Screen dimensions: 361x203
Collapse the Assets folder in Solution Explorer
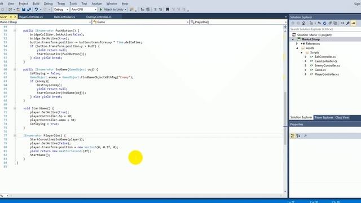(297, 48)
